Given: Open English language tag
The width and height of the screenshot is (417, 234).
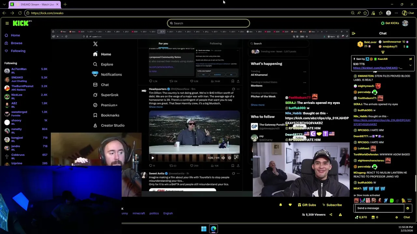Looking at the screenshot, I should pyautogui.click(x=168, y=213).
